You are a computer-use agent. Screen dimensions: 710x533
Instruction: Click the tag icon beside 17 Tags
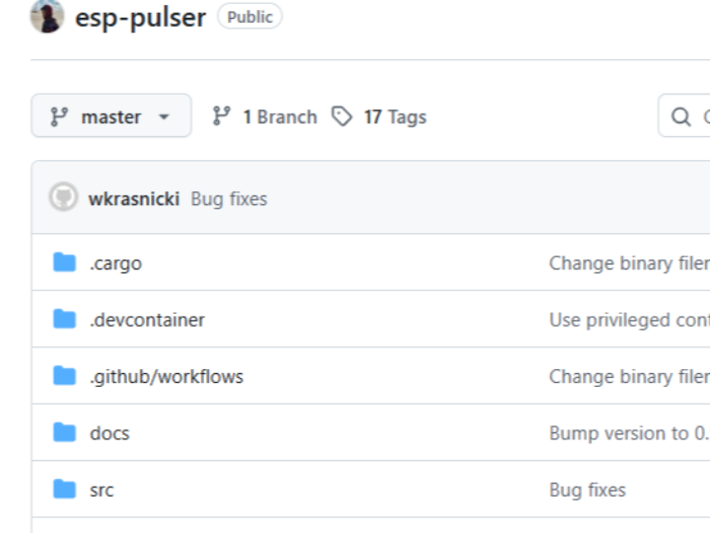pos(342,116)
